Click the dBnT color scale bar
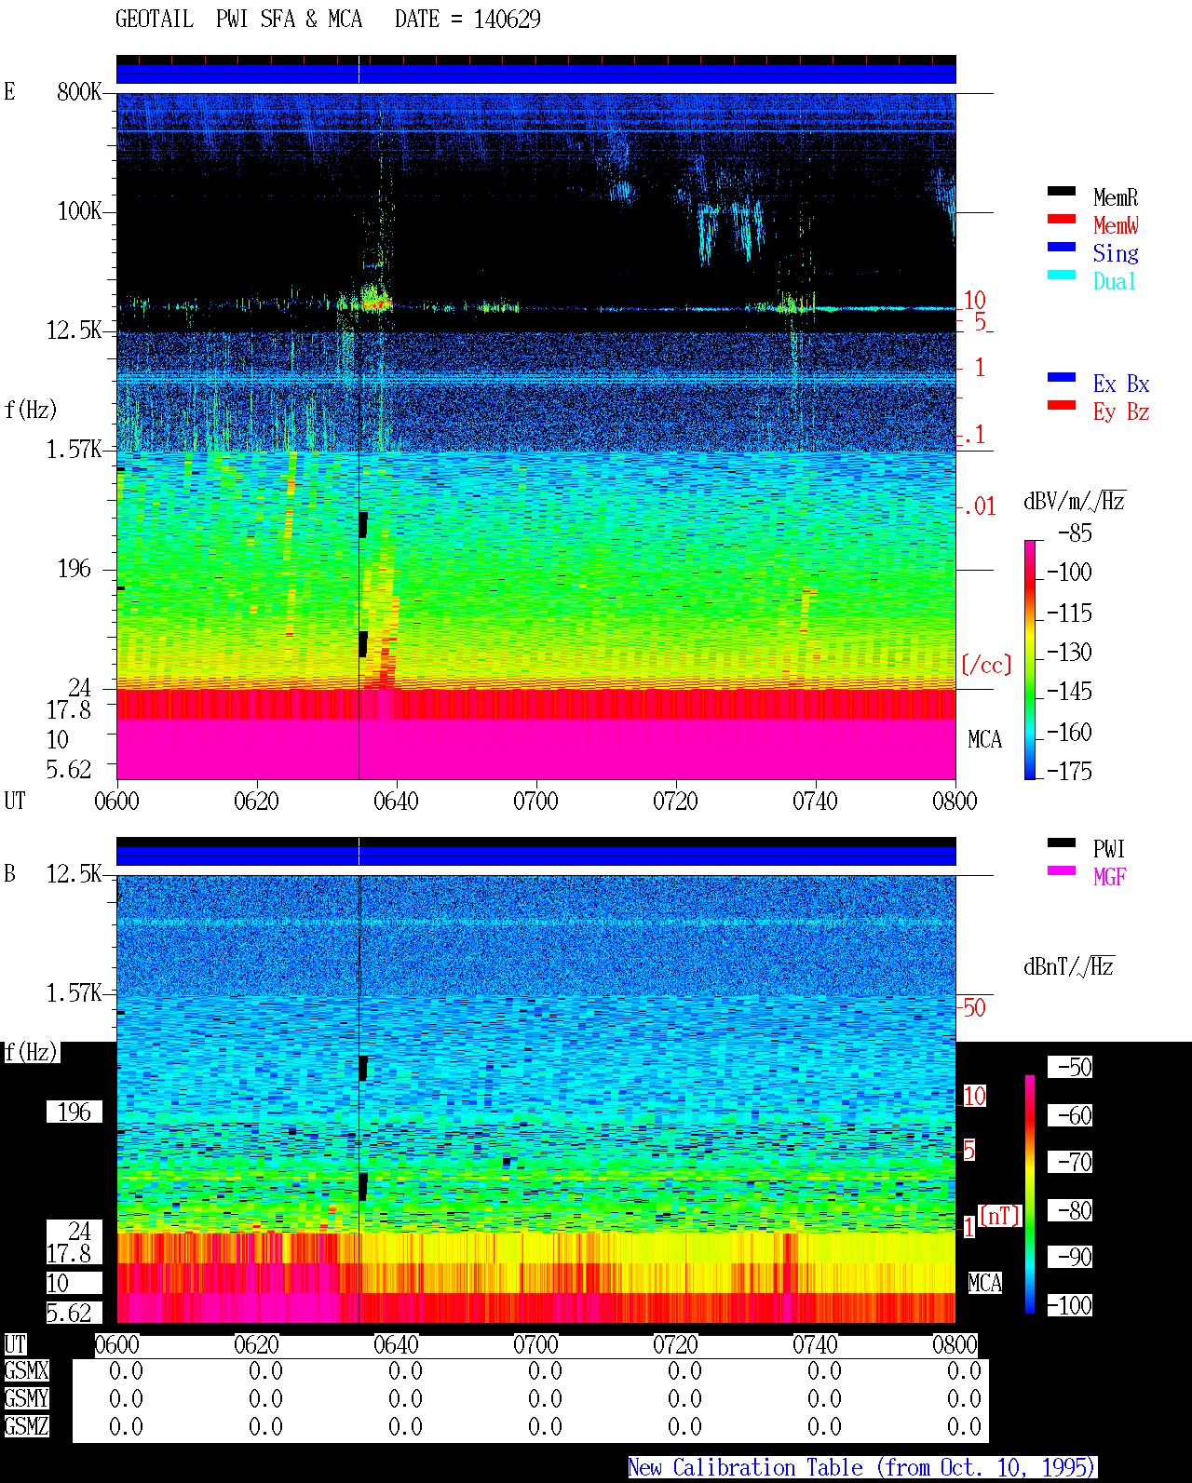The width and height of the screenshot is (1192, 1483). pos(1030,1194)
